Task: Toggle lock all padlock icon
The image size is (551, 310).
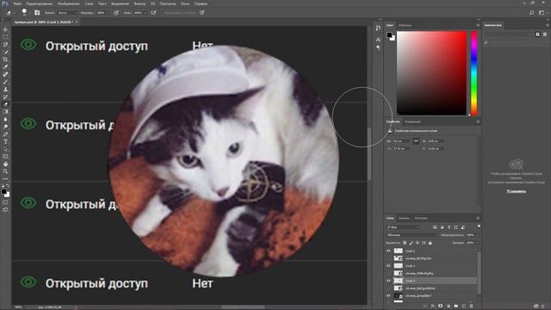Action: coord(430,243)
